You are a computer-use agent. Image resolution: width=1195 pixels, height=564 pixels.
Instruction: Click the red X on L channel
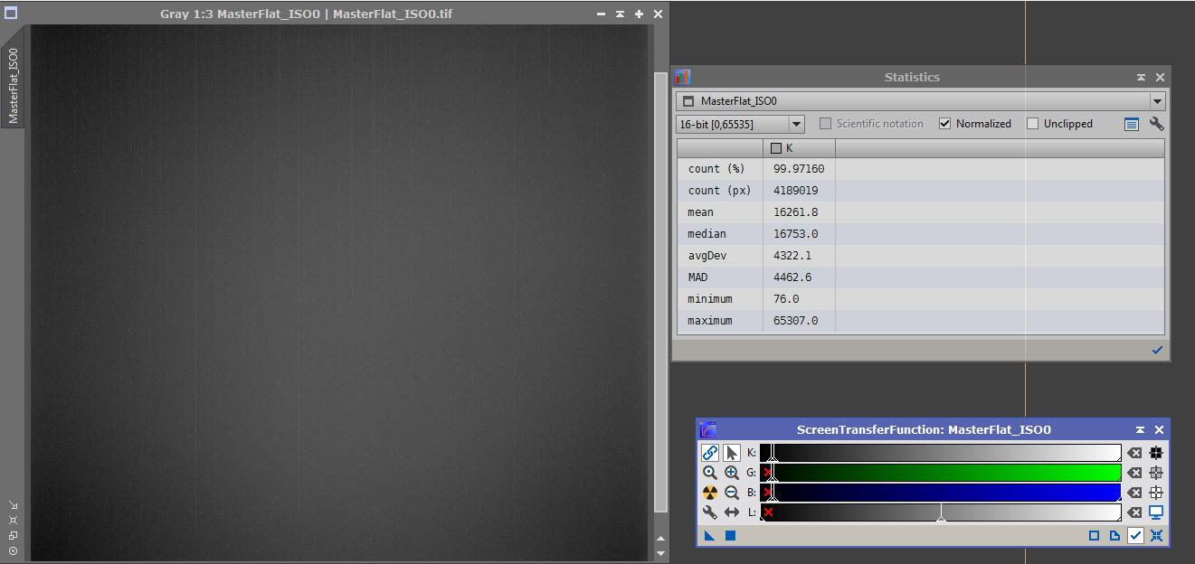click(768, 512)
